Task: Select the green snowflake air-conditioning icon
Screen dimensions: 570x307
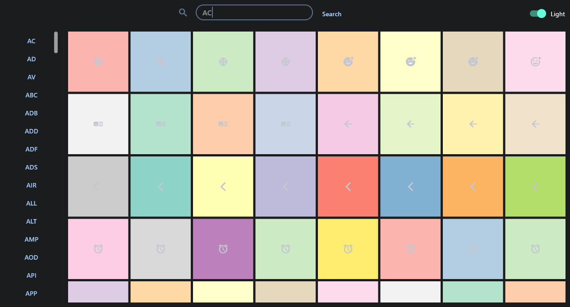Action: 223,62
